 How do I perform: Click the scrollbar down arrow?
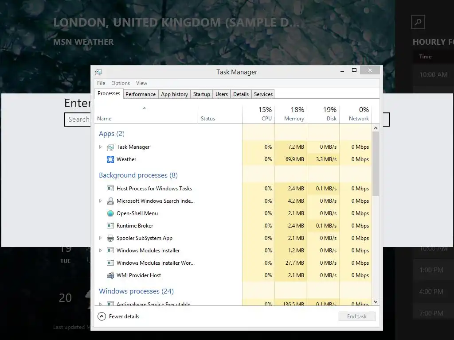pos(376,302)
